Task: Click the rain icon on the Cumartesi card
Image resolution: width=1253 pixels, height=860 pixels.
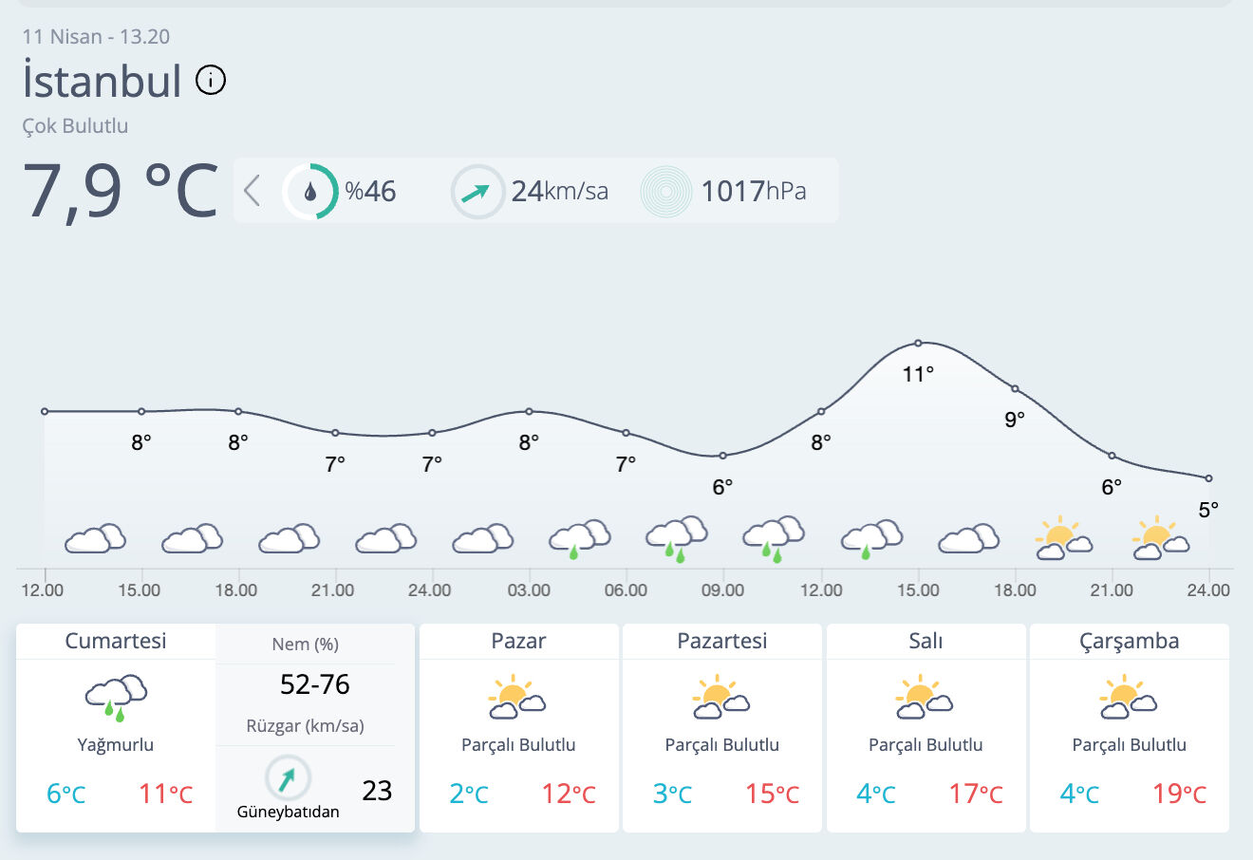Action: click(114, 696)
